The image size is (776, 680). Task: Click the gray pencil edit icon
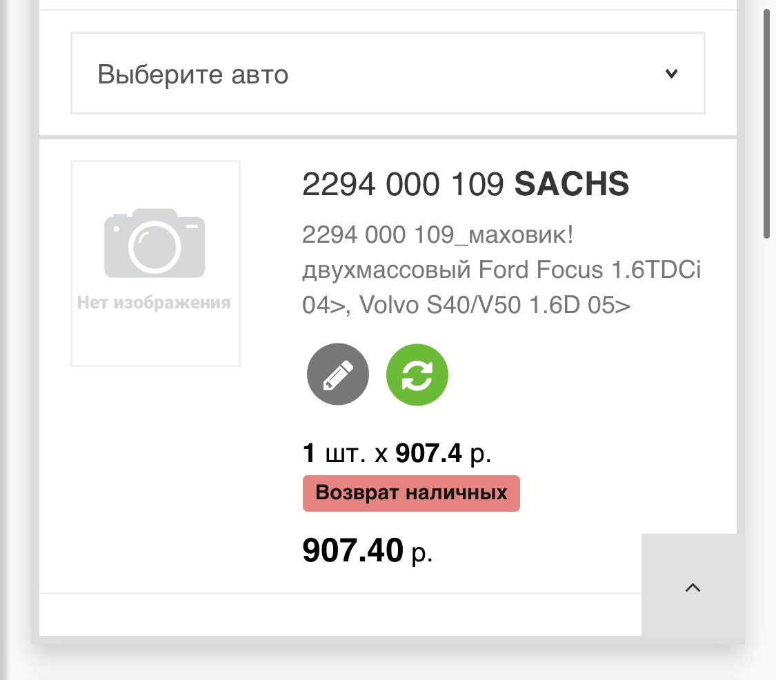[337, 374]
